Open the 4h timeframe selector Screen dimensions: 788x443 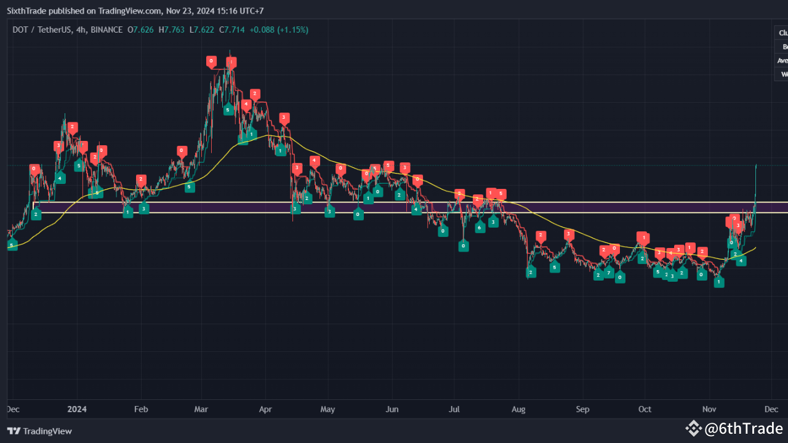coord(80,30)
